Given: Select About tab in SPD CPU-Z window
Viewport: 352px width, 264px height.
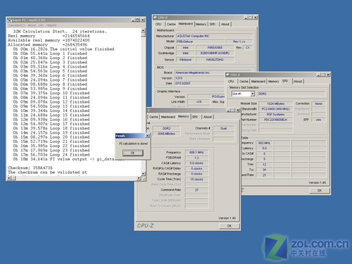Looking at the screenshot, I should [x=298, y=82].
